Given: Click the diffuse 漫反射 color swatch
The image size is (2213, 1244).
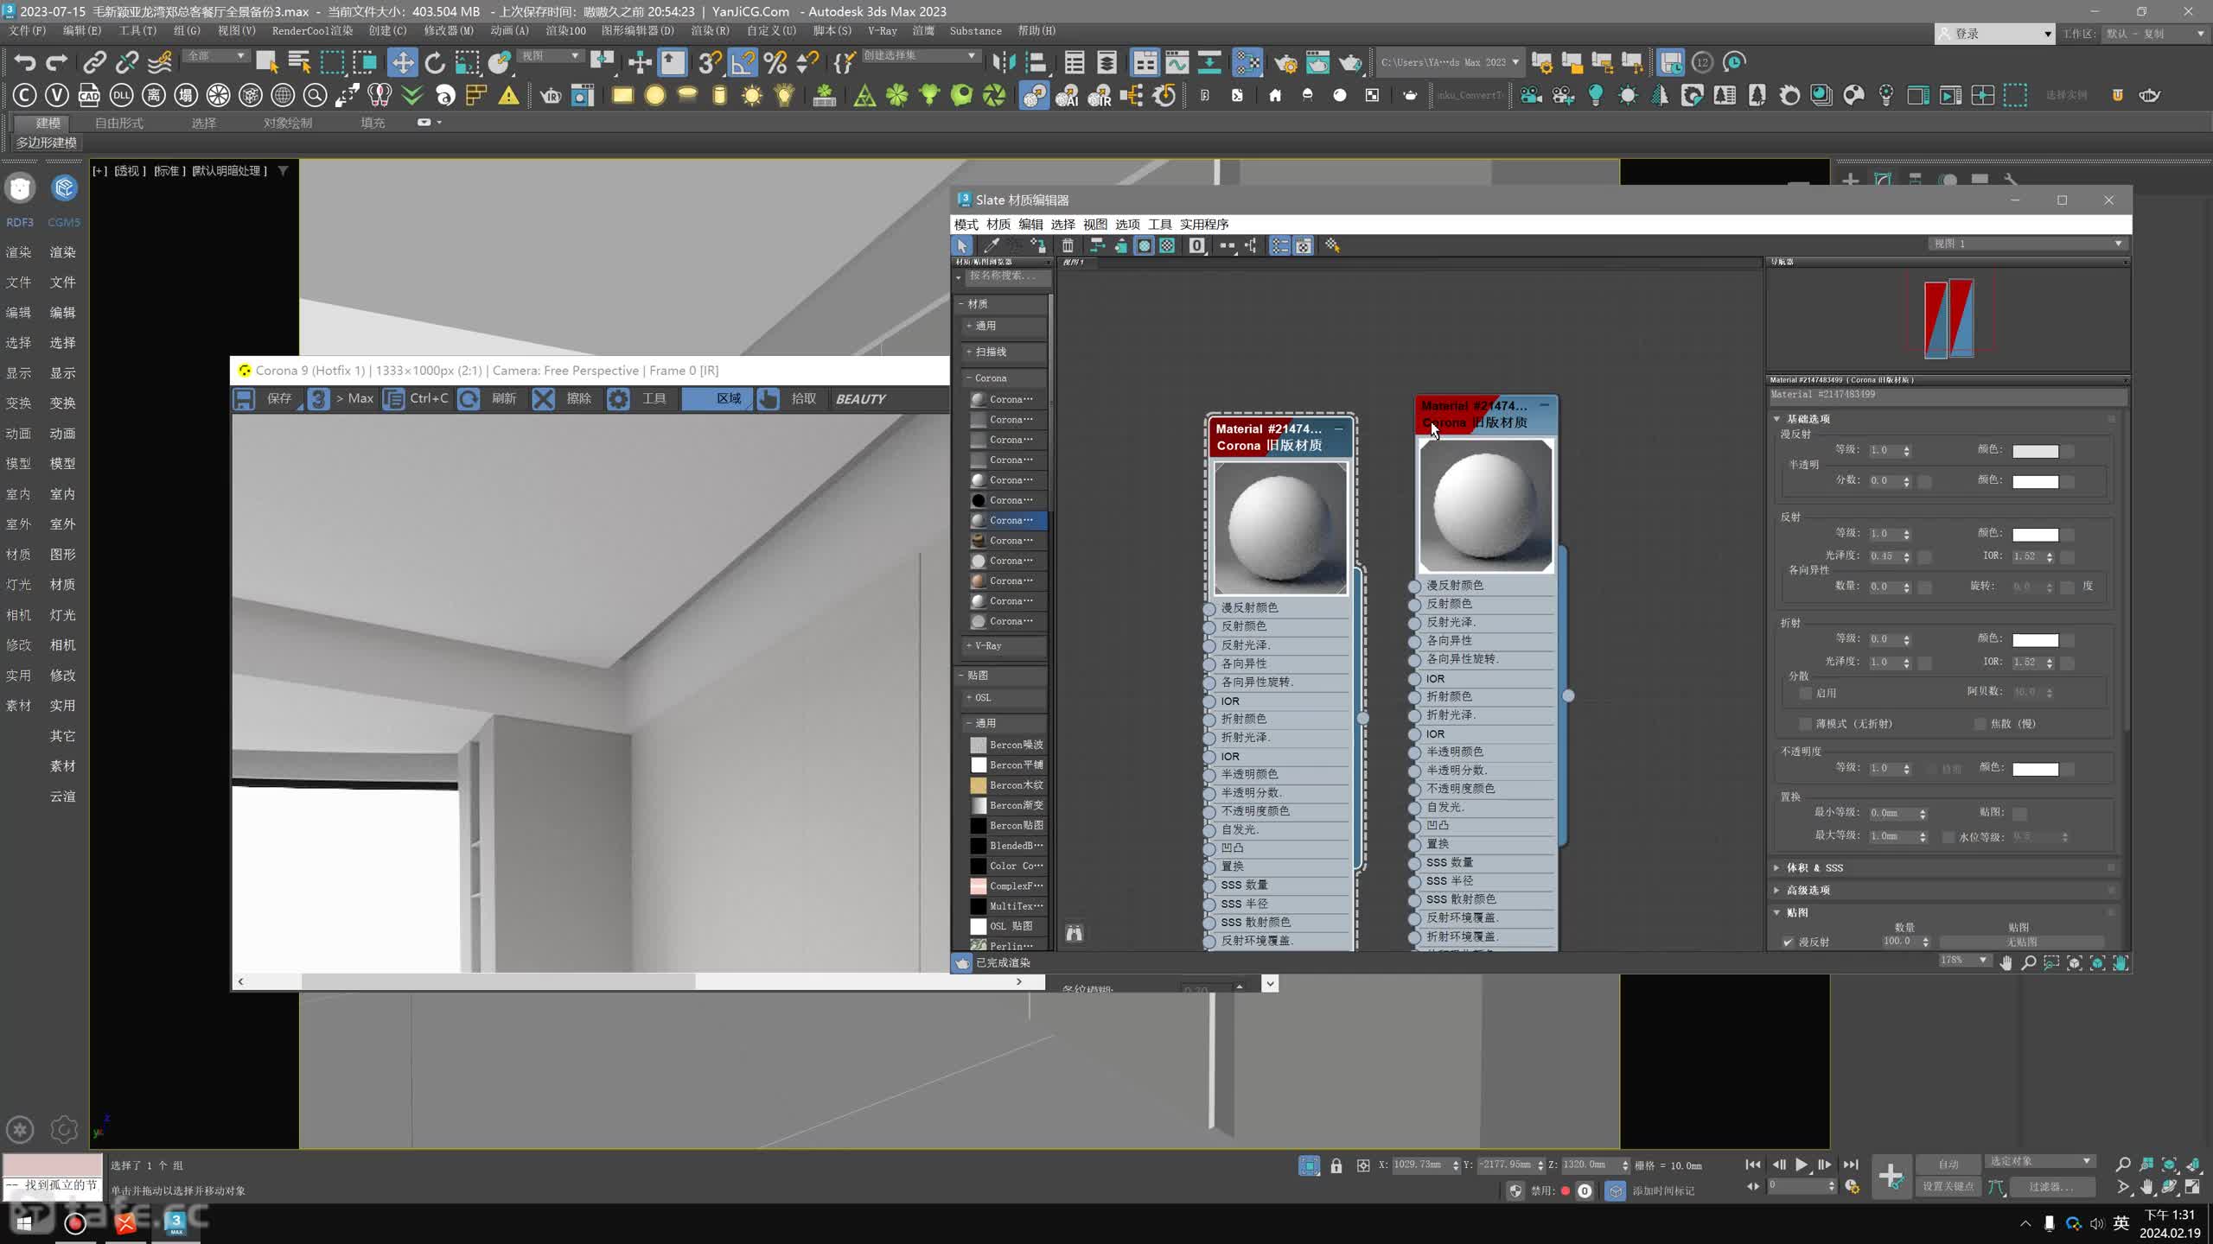Looking at the screenshot, I should [x=2035, y=451].
